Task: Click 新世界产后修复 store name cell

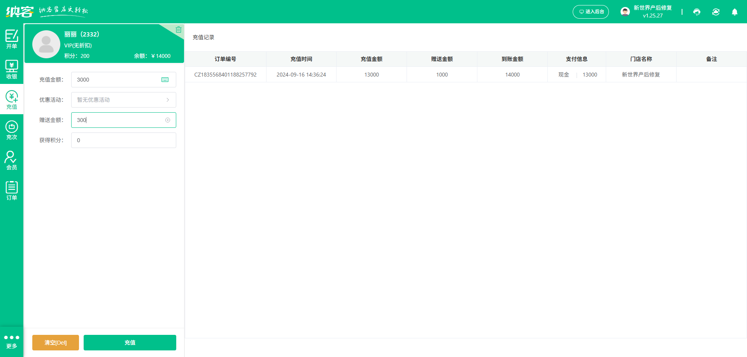Action: pyautogui.click(x=641, y=75)
